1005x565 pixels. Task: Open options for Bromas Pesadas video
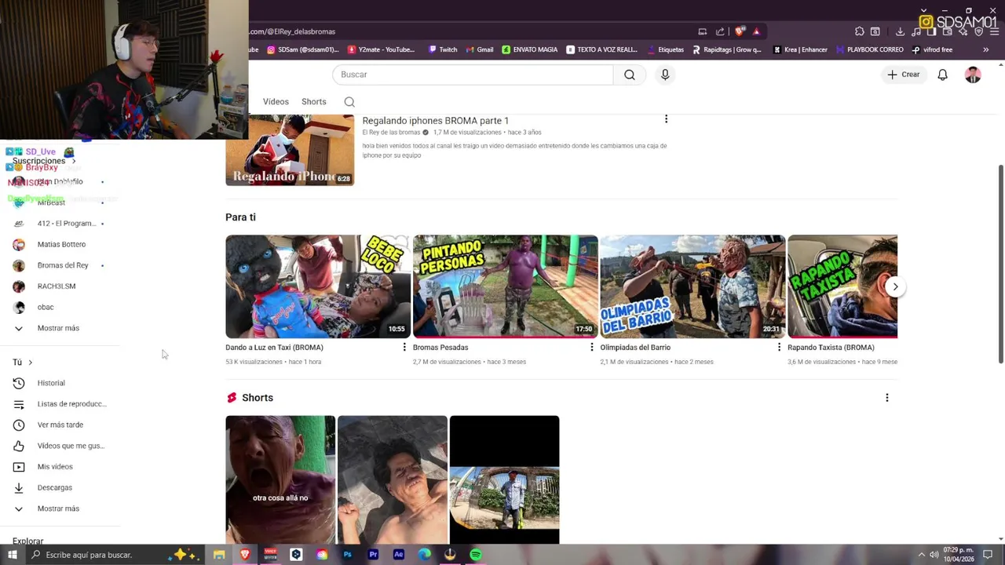[592, 347]
